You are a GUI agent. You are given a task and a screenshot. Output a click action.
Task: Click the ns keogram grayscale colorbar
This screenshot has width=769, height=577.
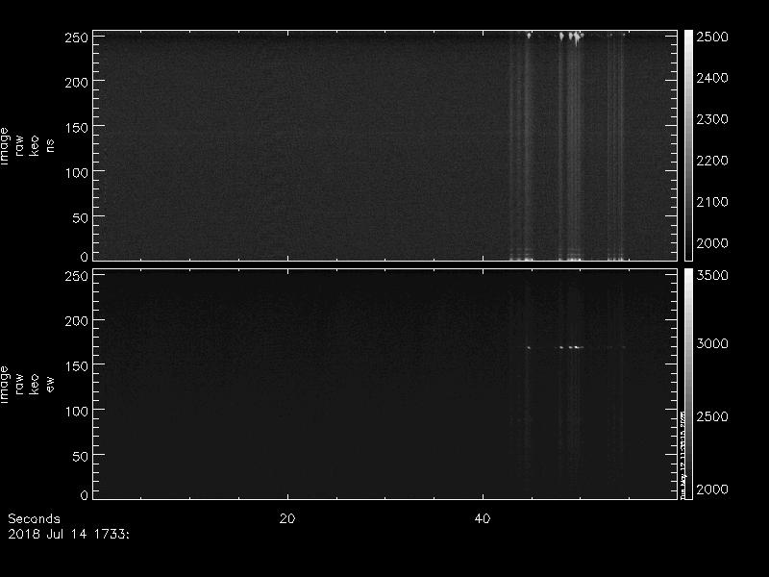point(688,145)
